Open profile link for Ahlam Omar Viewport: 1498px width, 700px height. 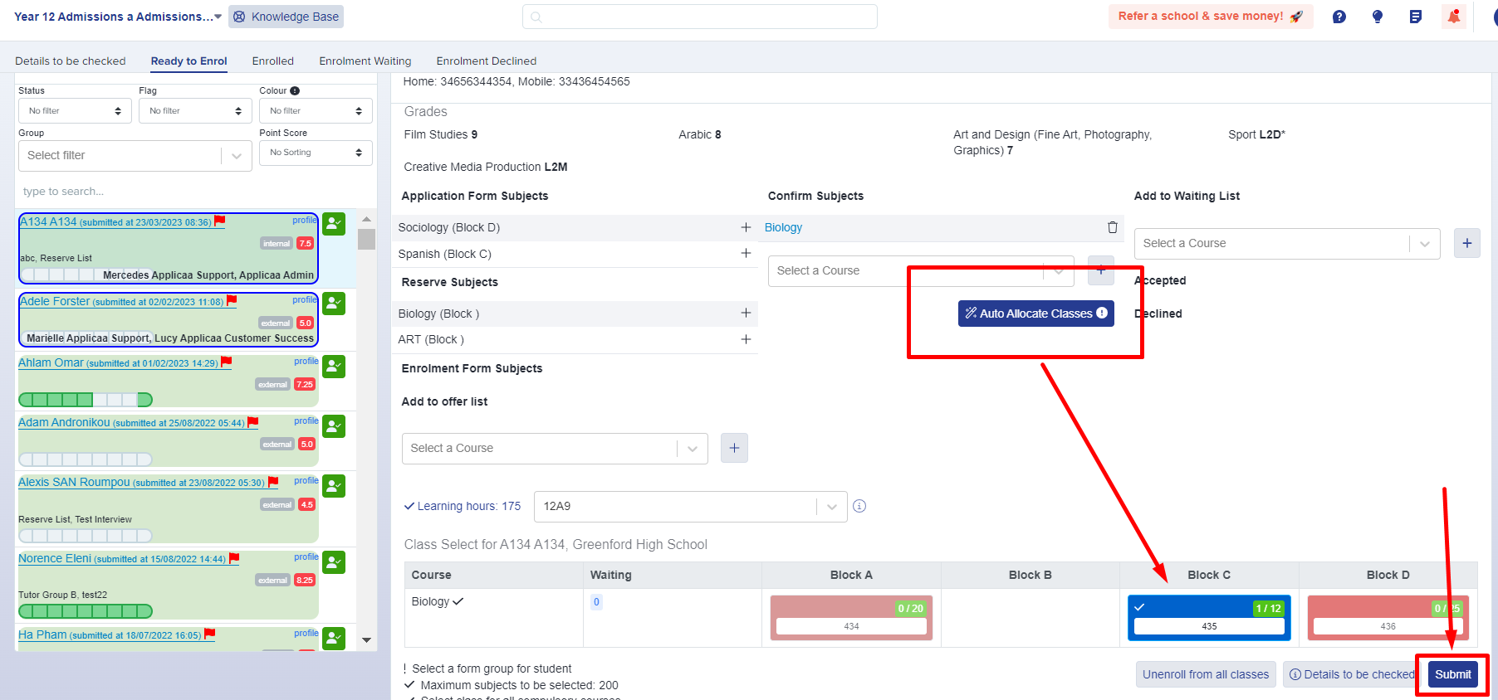point(306,362)
